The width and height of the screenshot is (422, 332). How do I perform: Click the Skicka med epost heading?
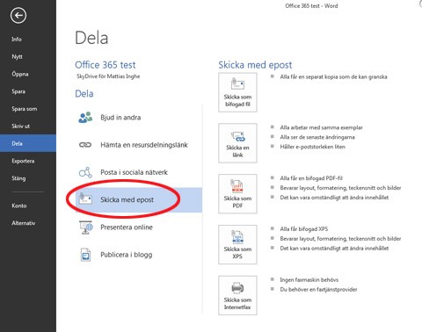[x=255, y=65]
